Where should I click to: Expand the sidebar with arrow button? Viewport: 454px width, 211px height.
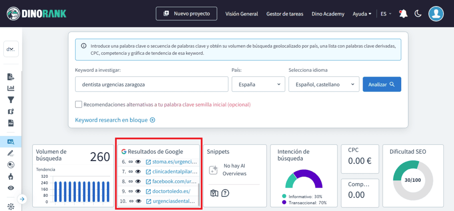pos(22,199)
